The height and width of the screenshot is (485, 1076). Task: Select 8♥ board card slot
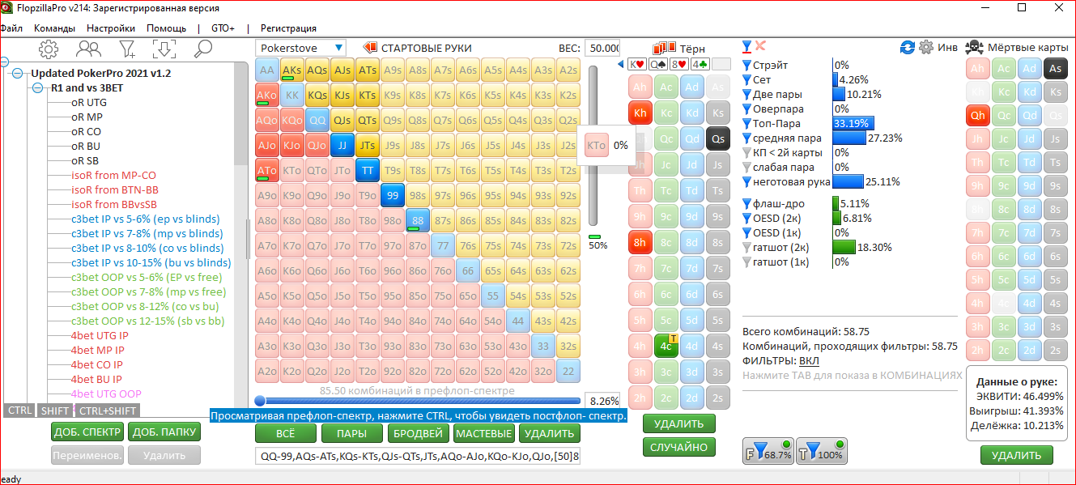[x=679, y=64]
